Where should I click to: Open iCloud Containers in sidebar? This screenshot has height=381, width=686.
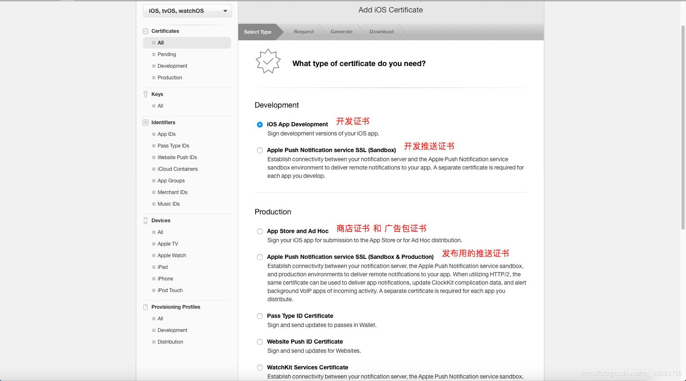(178, 169)
